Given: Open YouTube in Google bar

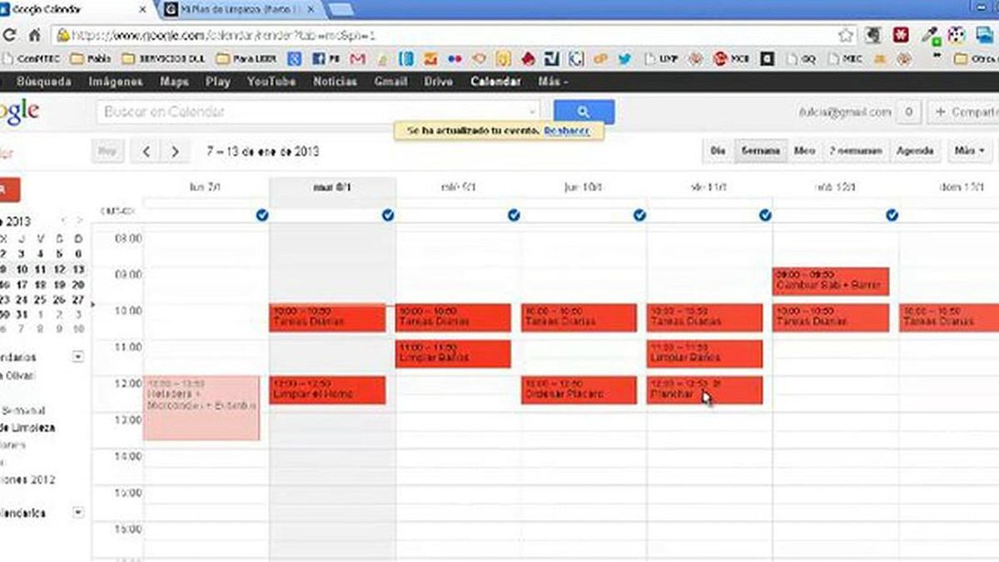Looking at the screenshot, I should pyautogui.click(x=271, y=82).
